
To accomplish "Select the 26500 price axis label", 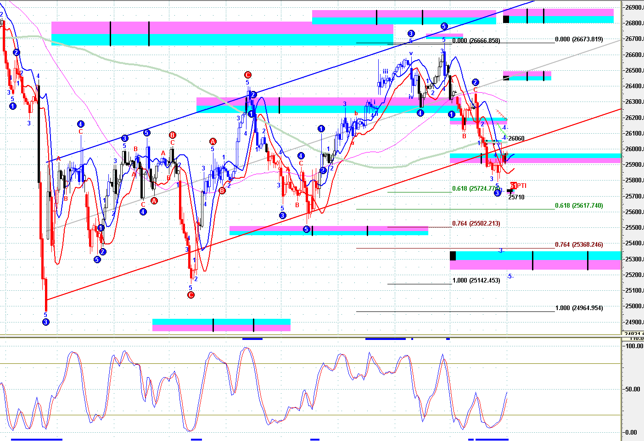I will tap(634, 70).
